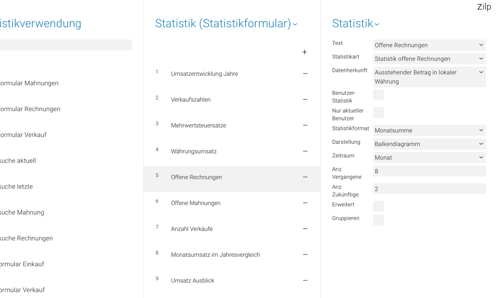Click minus icon next to Verkaufszahlen
Screen dimensions: 496x298
click(305, 100)
